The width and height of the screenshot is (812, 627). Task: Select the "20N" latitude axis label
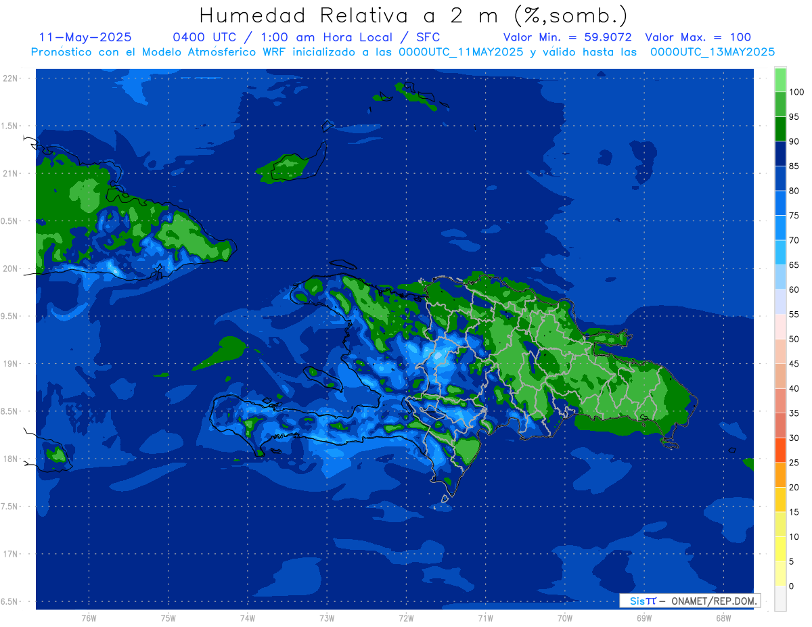point(9,269)
